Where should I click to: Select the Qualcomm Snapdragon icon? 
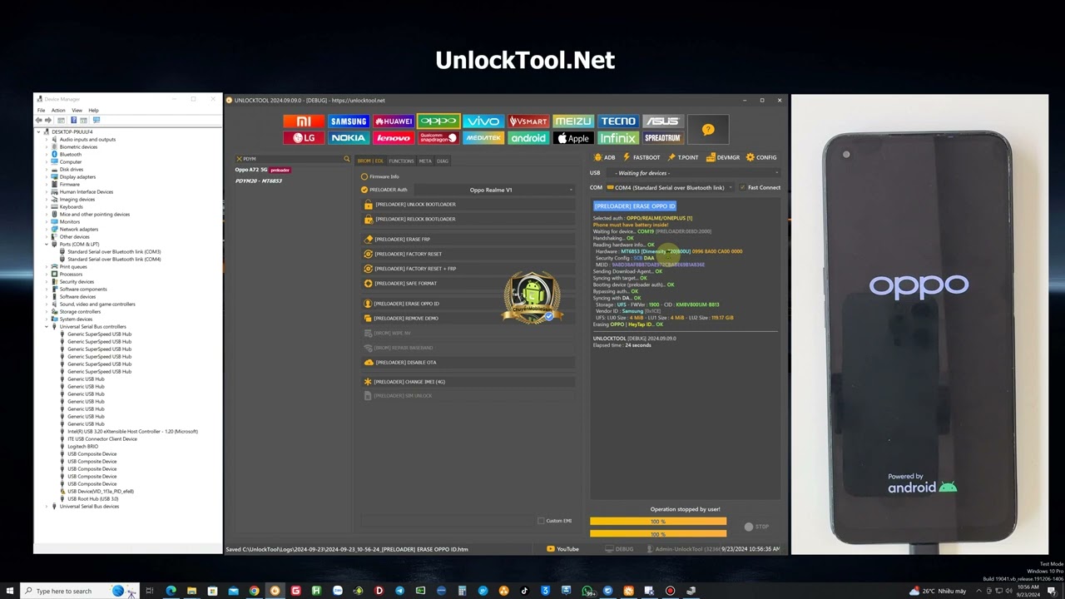(x=438, y=138)
